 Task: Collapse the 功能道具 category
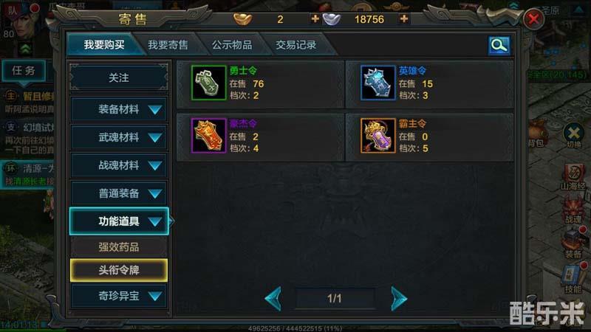point(119,221)
